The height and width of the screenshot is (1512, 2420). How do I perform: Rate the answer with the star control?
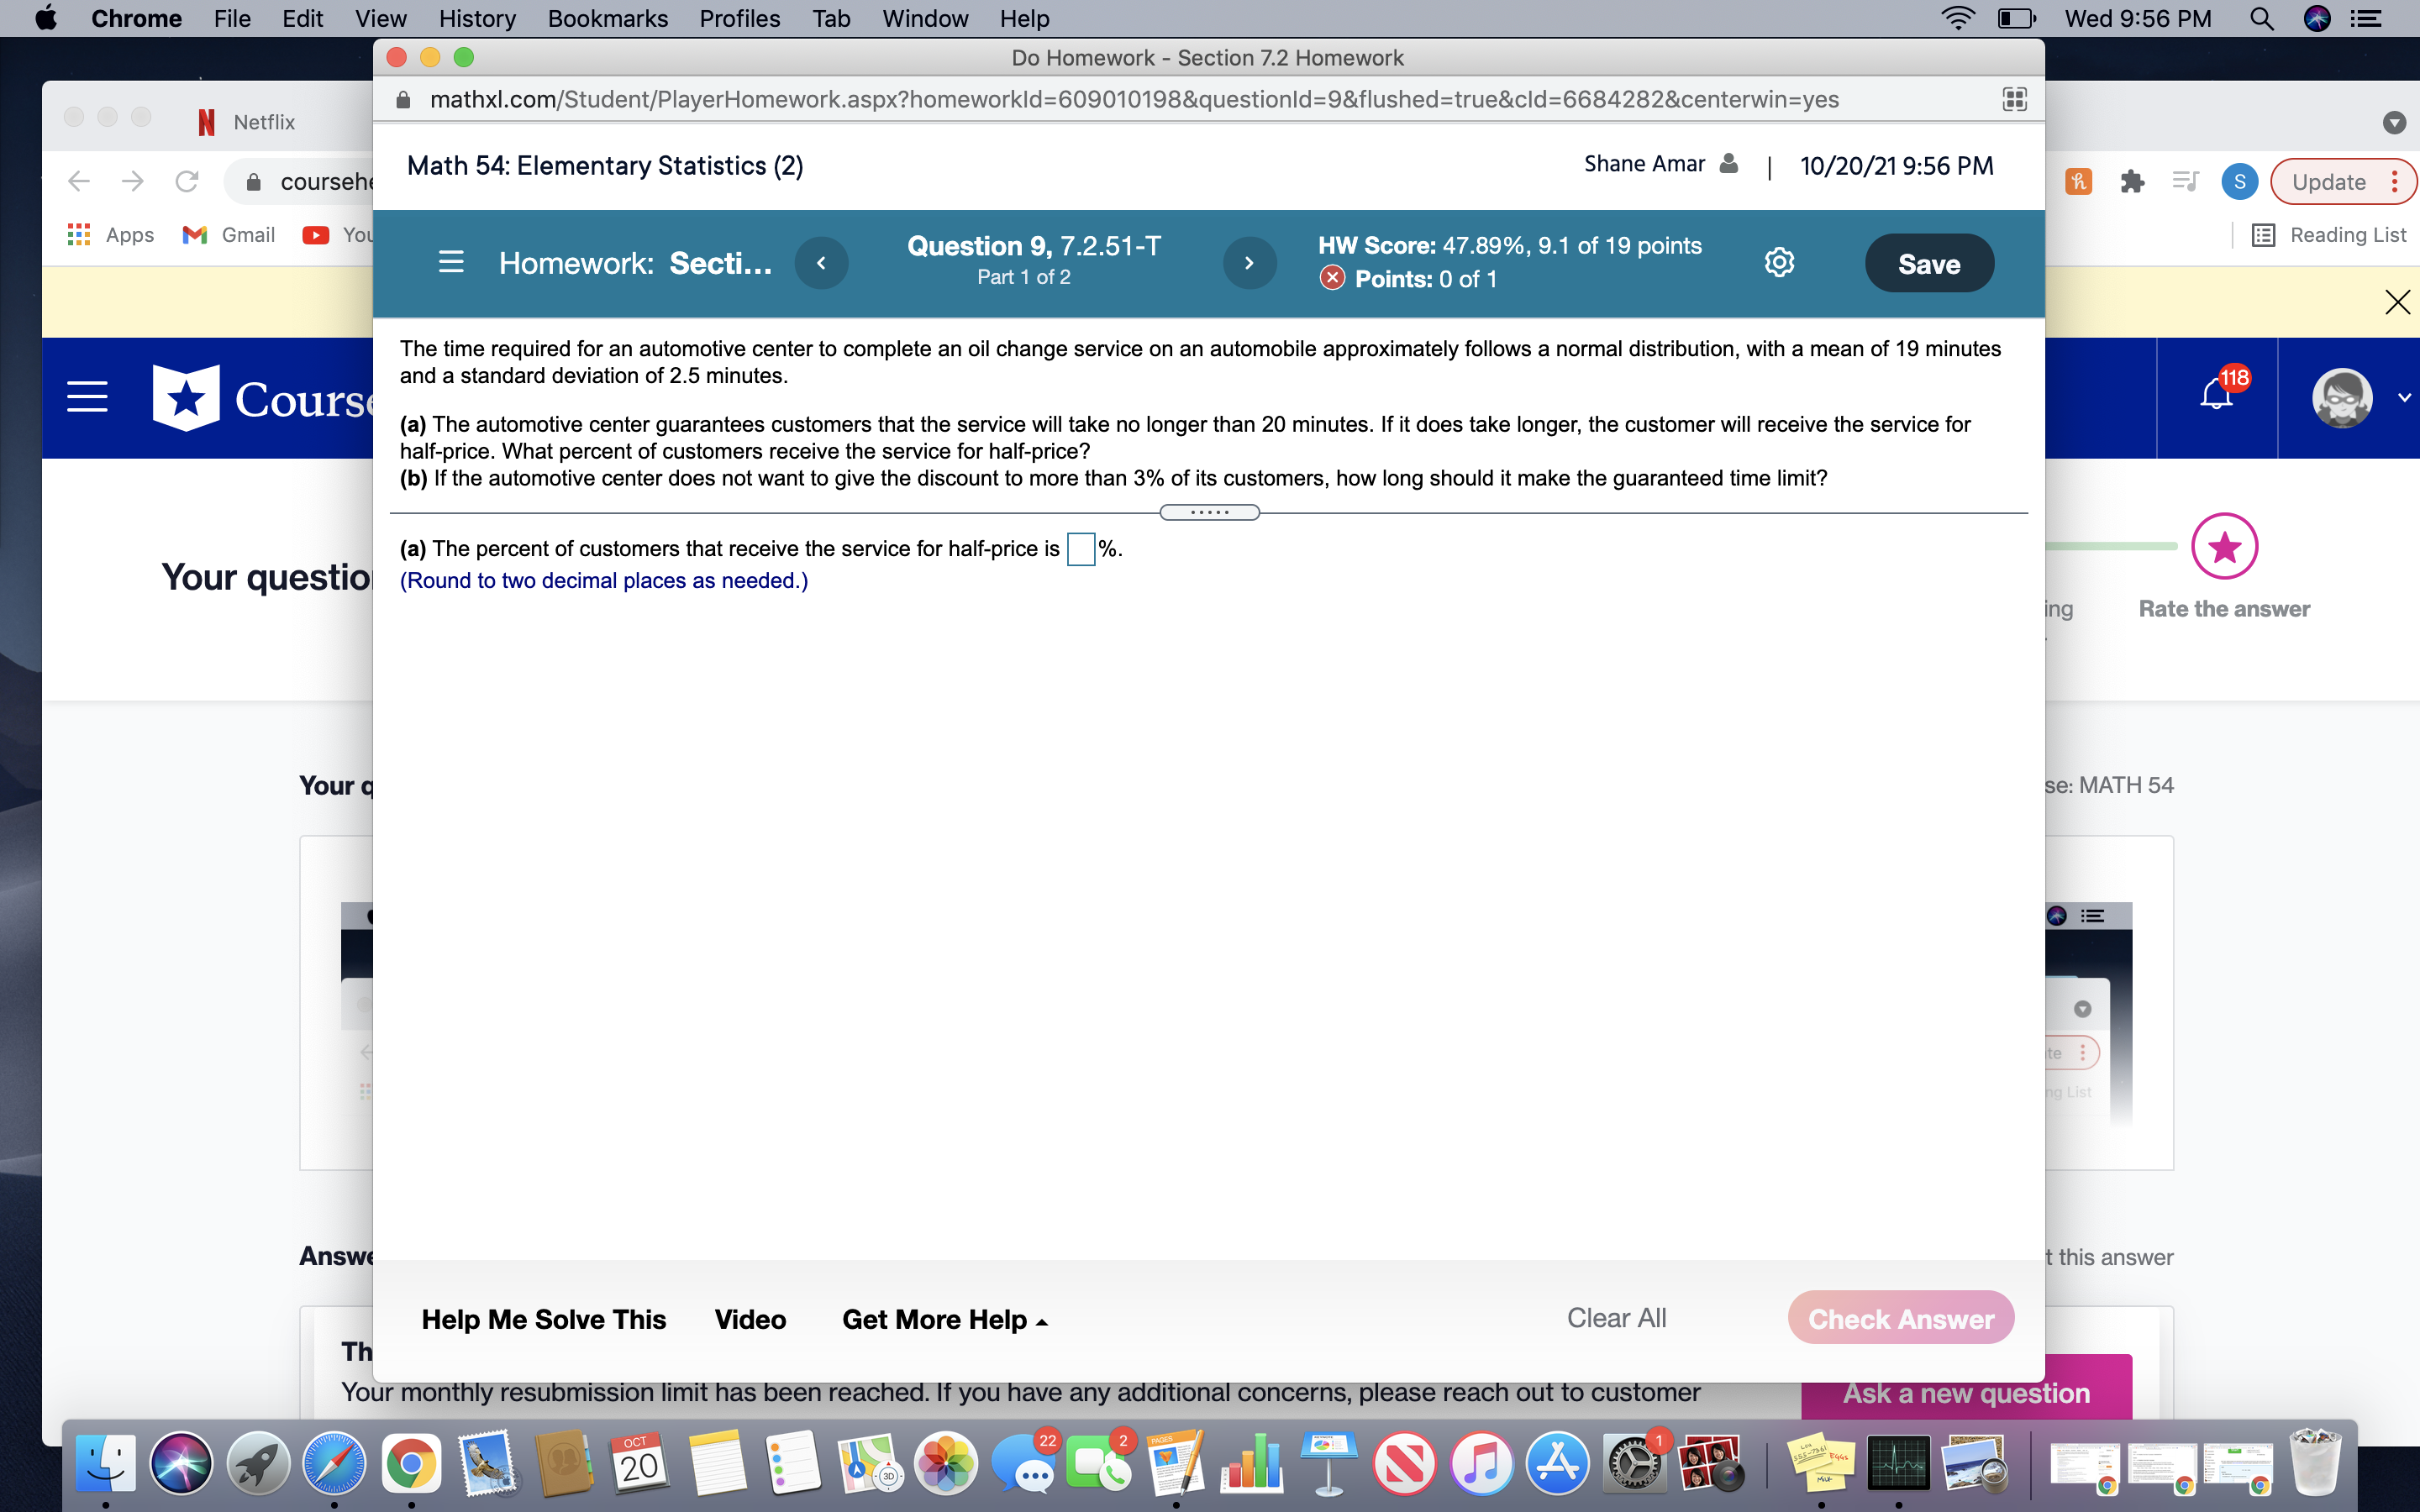[2224, 546]
